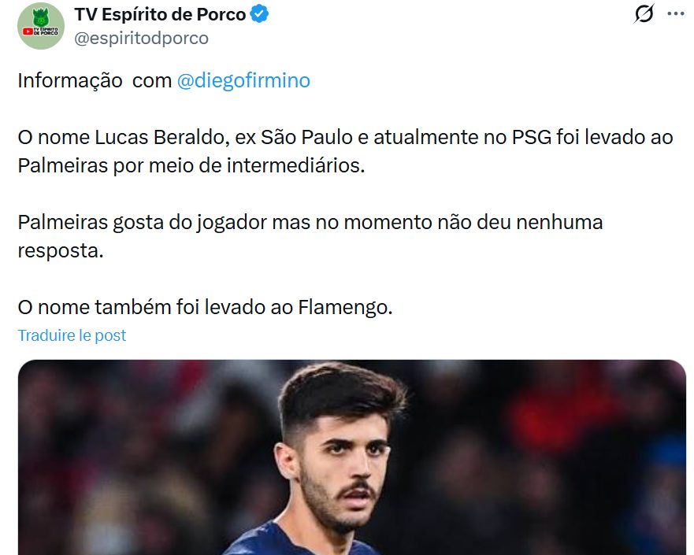694x555 pixels.
Task: Click the YouTube logo inside the avatar
Action: 28,31
